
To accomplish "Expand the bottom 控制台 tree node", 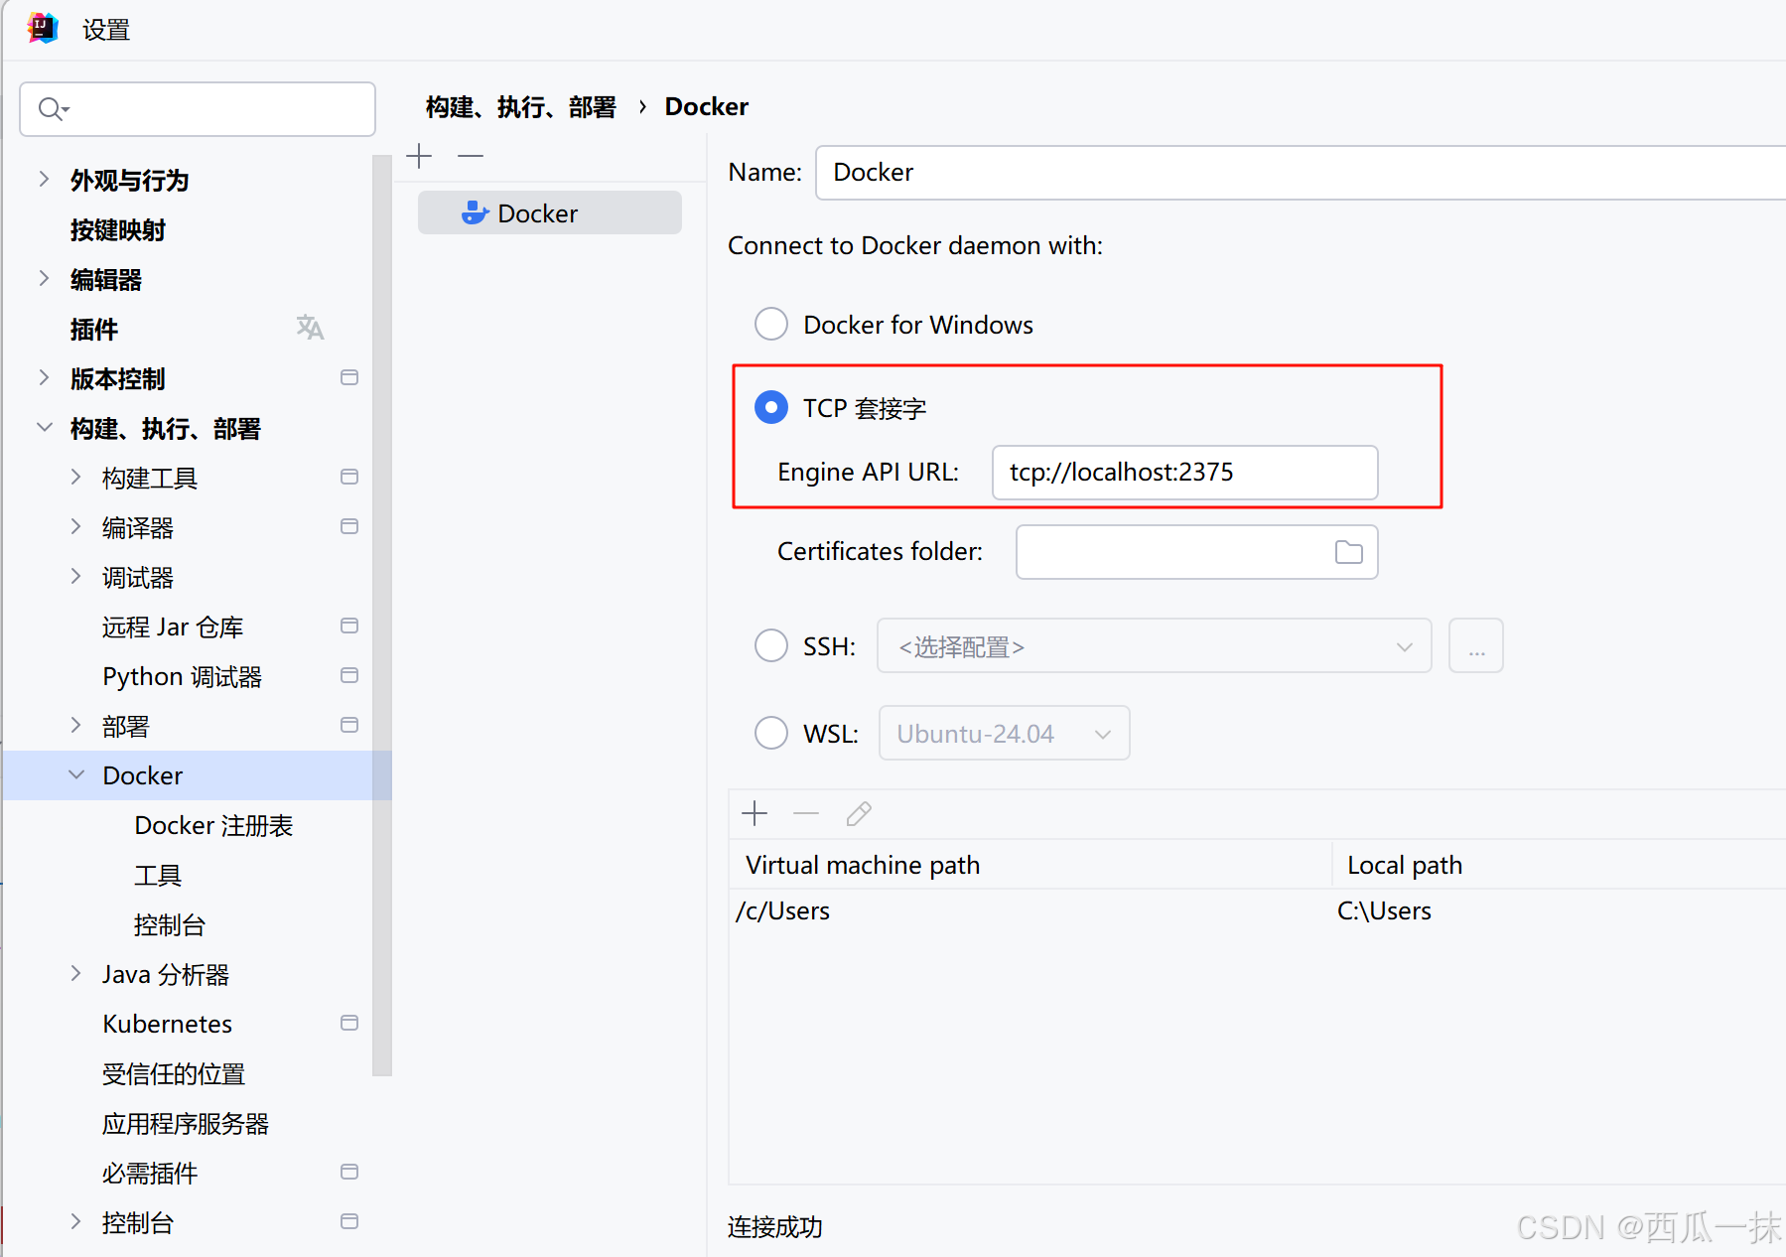I will pyautogui.click(x=75, y=1221).
